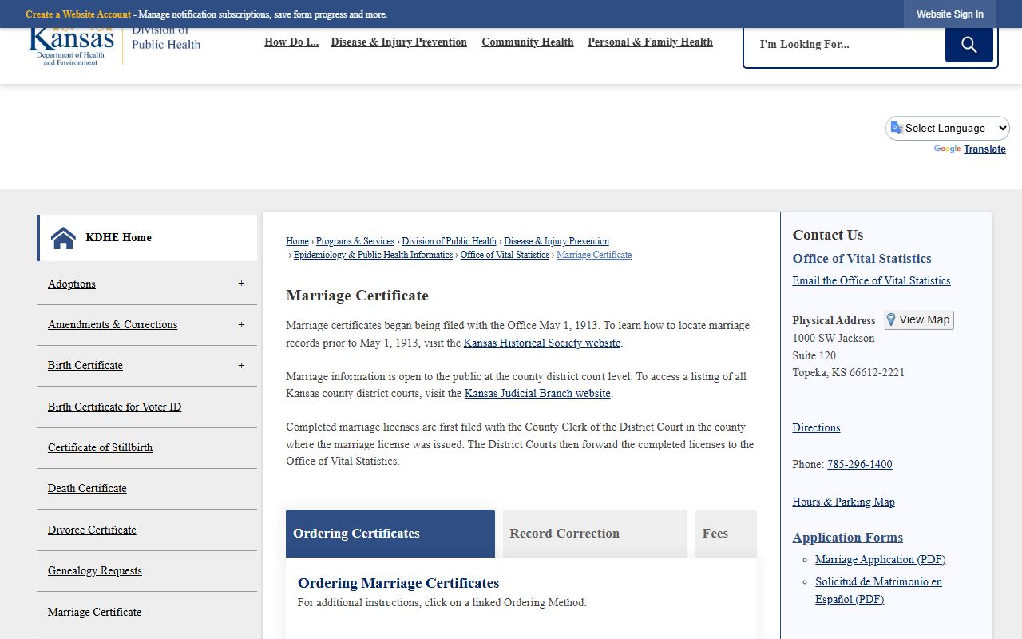Switch to the Record Correction tab
The width and height of the screenshot is (1022, 639).
click(595, 534)
